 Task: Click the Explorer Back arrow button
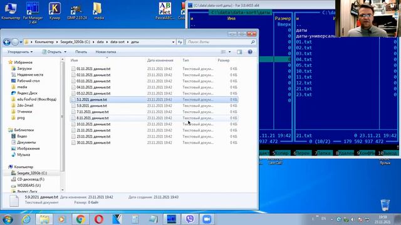(7, 42)
